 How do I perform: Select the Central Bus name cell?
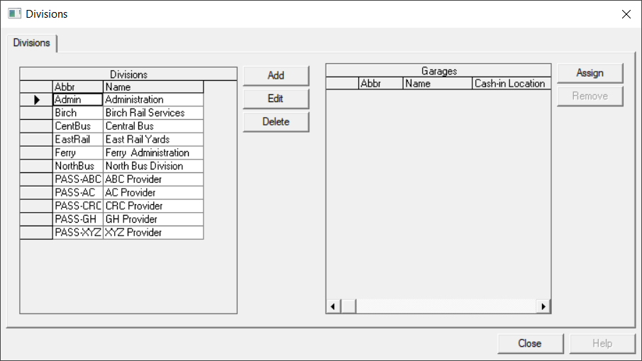click(x=153, y=126)
